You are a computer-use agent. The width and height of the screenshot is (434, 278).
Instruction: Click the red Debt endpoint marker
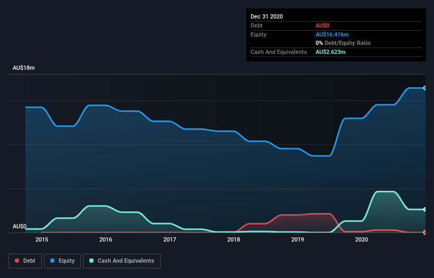(x=425, y=233)
